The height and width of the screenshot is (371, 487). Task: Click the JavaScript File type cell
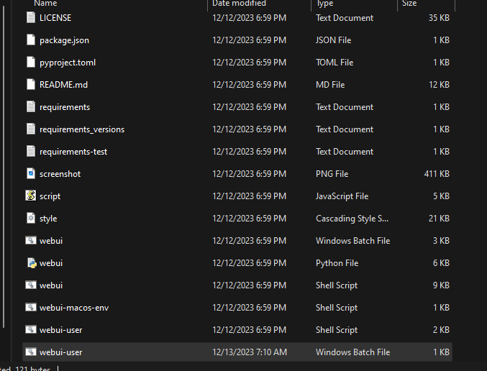pyautogui.click(x=342, y=196)
